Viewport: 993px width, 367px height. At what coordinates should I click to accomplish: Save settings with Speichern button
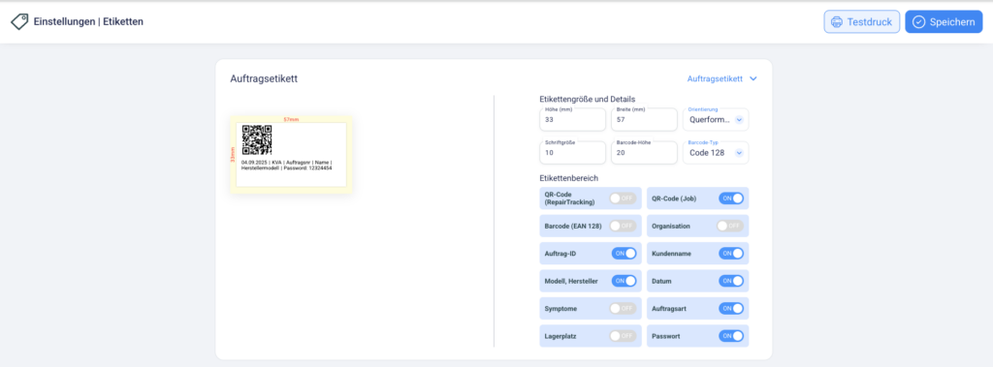[x=944, y=21]
